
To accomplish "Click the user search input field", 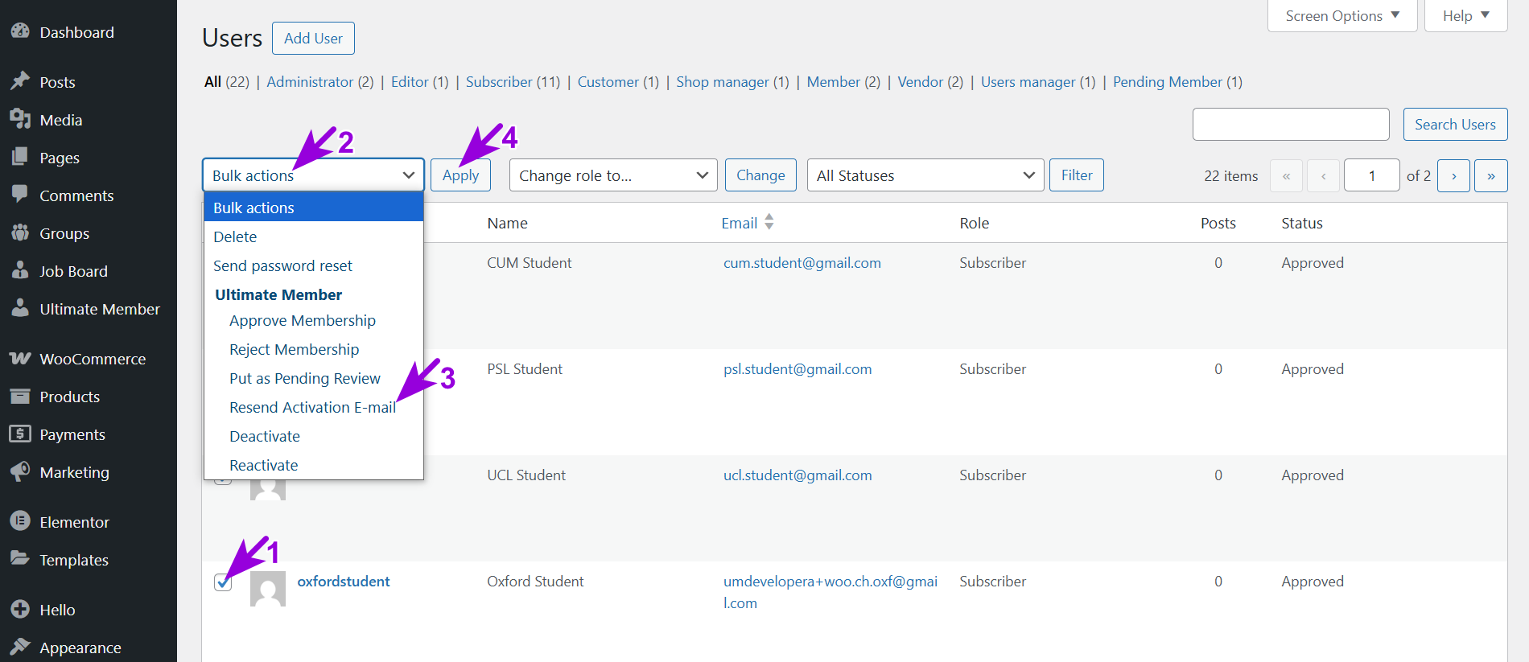I will coord(1291,125).
